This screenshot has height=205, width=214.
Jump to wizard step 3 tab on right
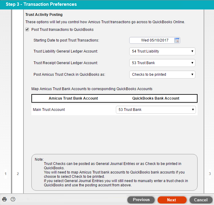pyautogui.click(x=210, y=174)
